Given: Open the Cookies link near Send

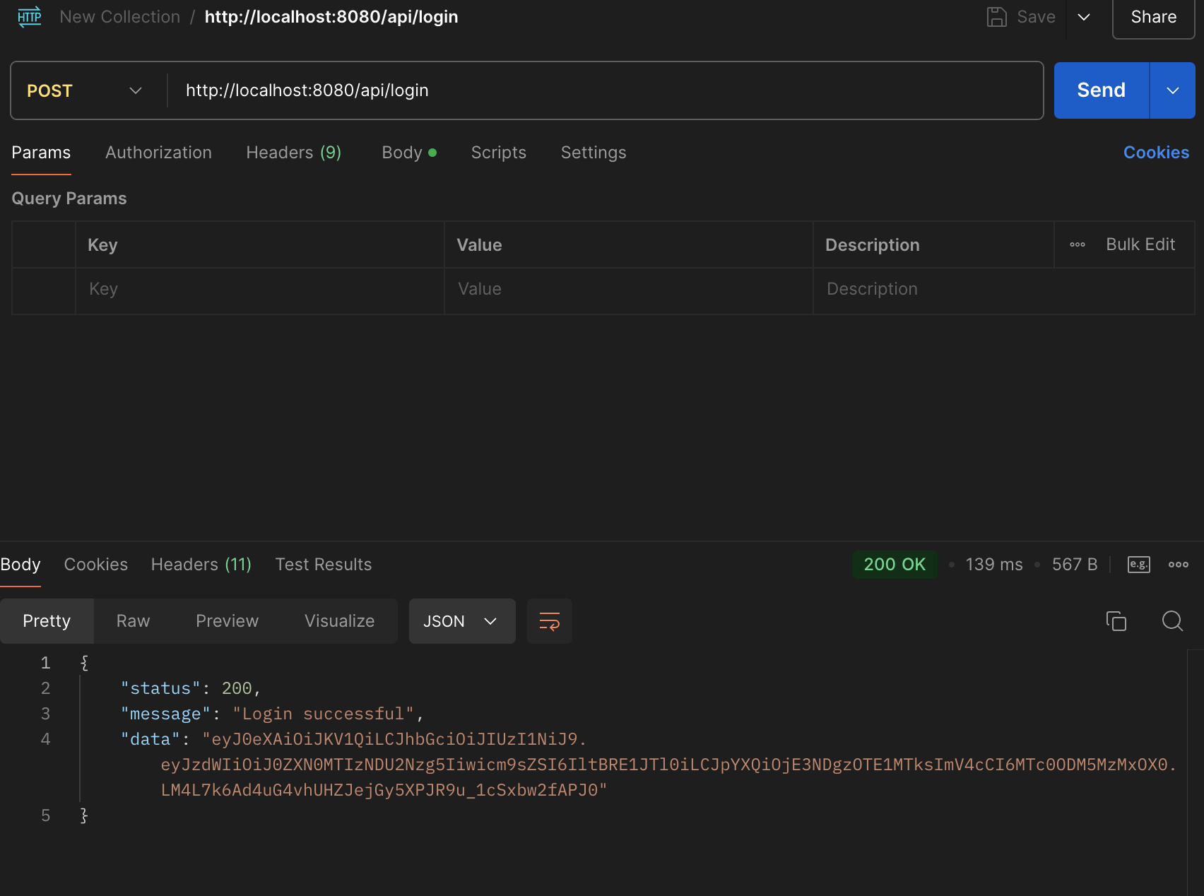Looking at the screenshot, I should pyautogui.click(x=1156, y=153).
